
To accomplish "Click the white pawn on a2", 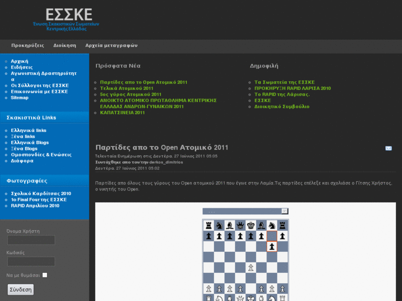I will (x=208, y=289).
